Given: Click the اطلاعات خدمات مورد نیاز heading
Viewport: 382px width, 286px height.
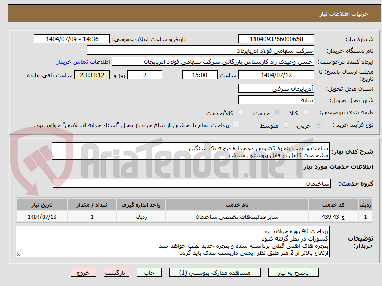Looking at the screenshot, I should pos(338,167).
